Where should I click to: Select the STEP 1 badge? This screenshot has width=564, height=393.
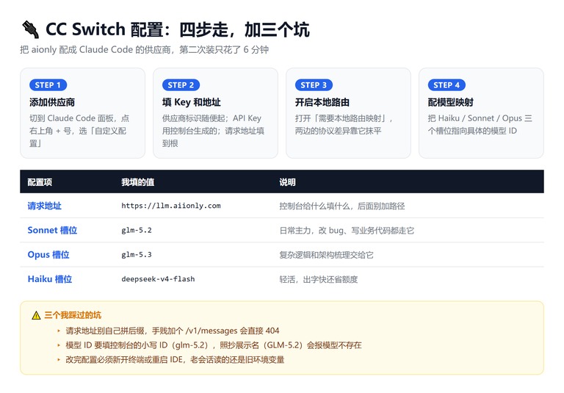click(48, 85)
